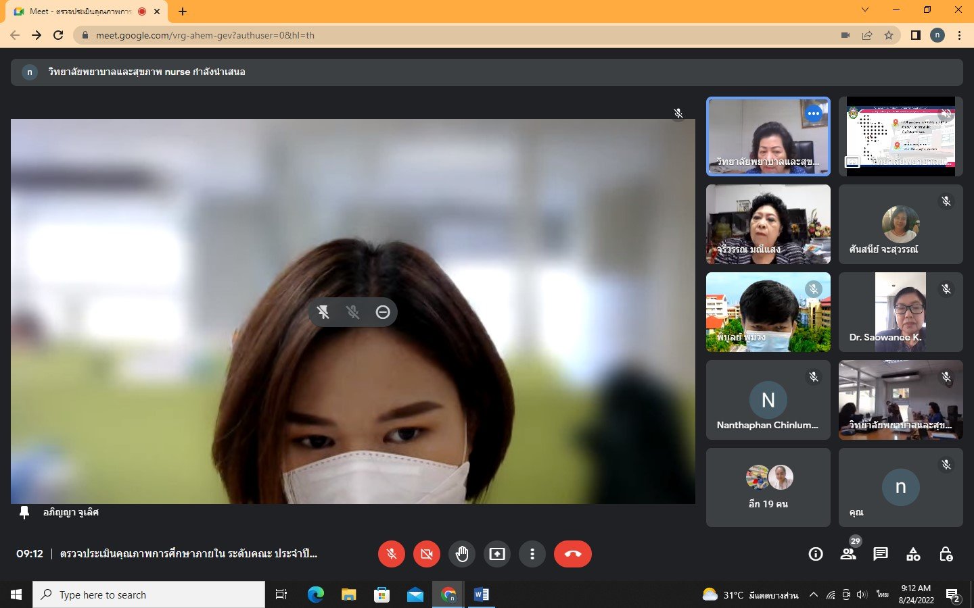Viewport: 974px width, 608px height.
Task: Open meeting details info icon
Action: 816,554
